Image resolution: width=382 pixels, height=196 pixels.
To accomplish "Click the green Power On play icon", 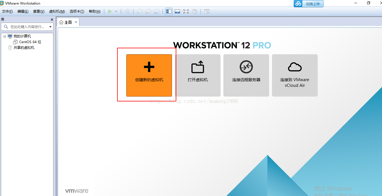I will [x=110, y=11].
